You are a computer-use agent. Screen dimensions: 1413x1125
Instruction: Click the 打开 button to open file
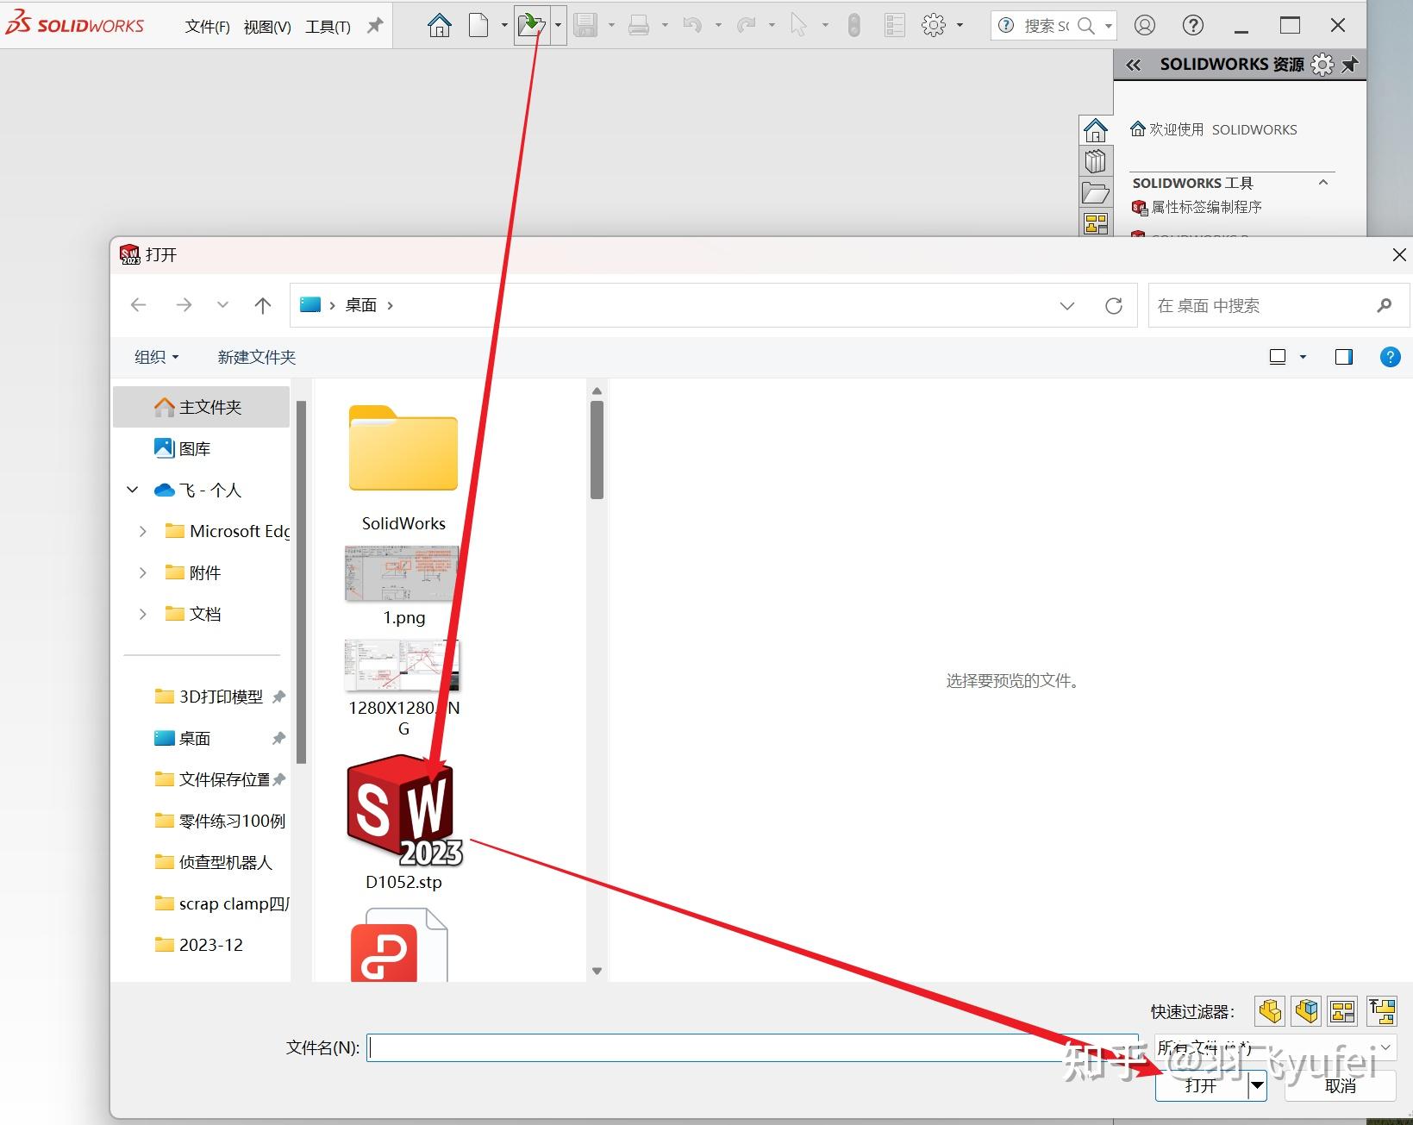click(1201, 1085)
